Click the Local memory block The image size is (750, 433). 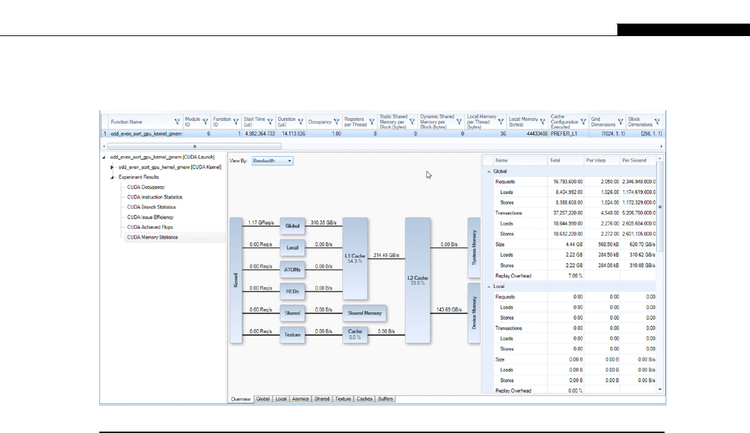292,248
